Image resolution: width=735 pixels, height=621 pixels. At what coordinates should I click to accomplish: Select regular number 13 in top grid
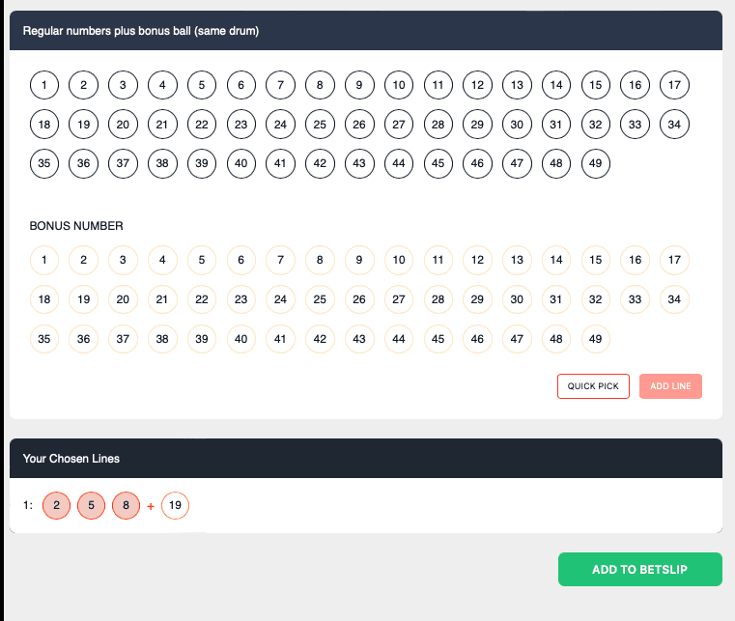coord(517,85)
